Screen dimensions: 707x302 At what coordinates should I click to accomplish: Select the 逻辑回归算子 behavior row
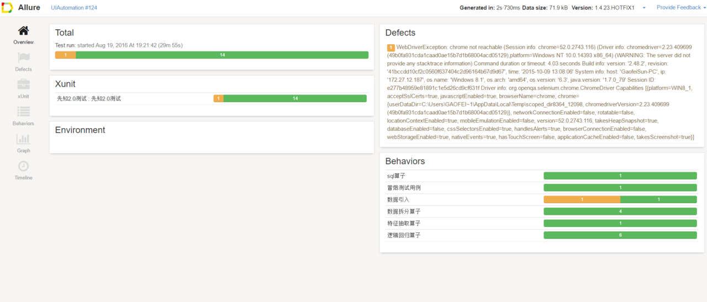542,235
